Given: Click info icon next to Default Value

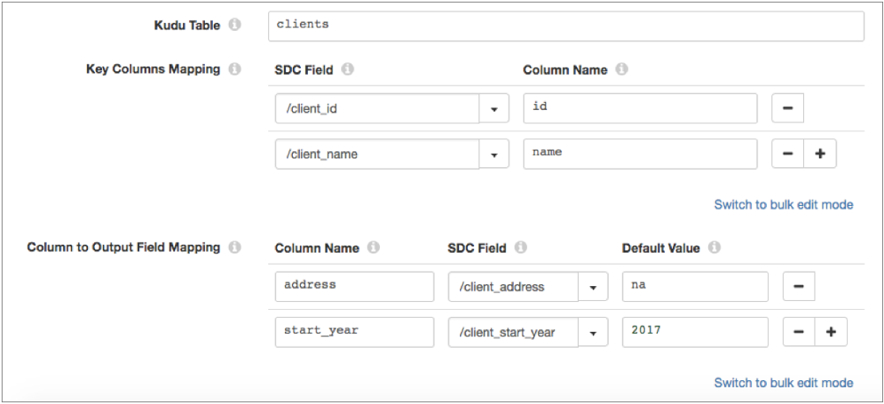Looking at the screenshot, I should pos(714,248).
